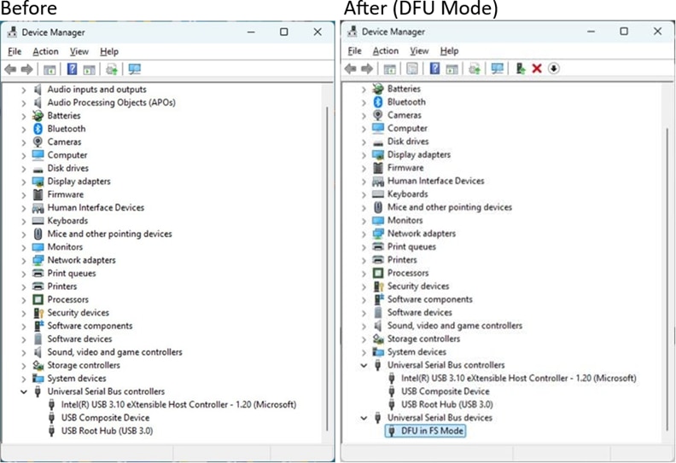Open View menu in left Device Manager

(x=79, y=51)
